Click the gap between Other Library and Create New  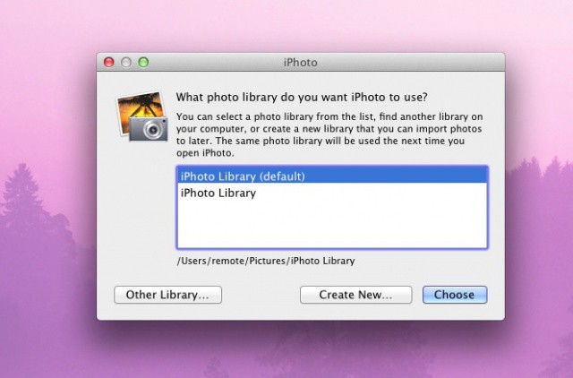pyautogui.click(x=260, y=295)
